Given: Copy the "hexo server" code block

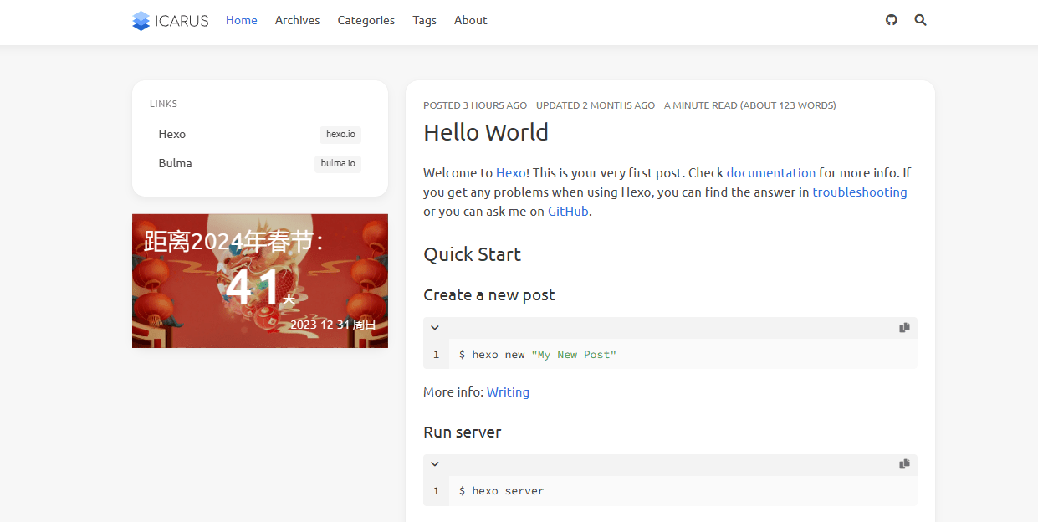Looking at the screenshot, I should coord(904,464).
